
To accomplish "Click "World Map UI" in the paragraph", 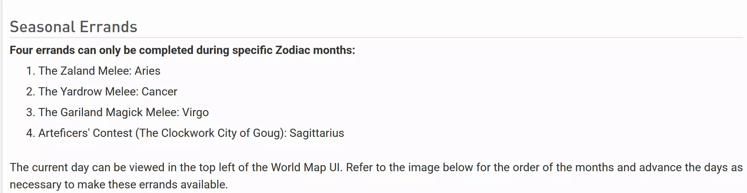I will click(305, 167).
